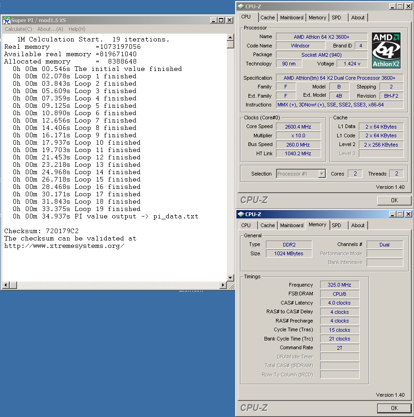This screenshot has height=417, width=414.
Task: Close the Super PI window
Action: coord(230,20)
